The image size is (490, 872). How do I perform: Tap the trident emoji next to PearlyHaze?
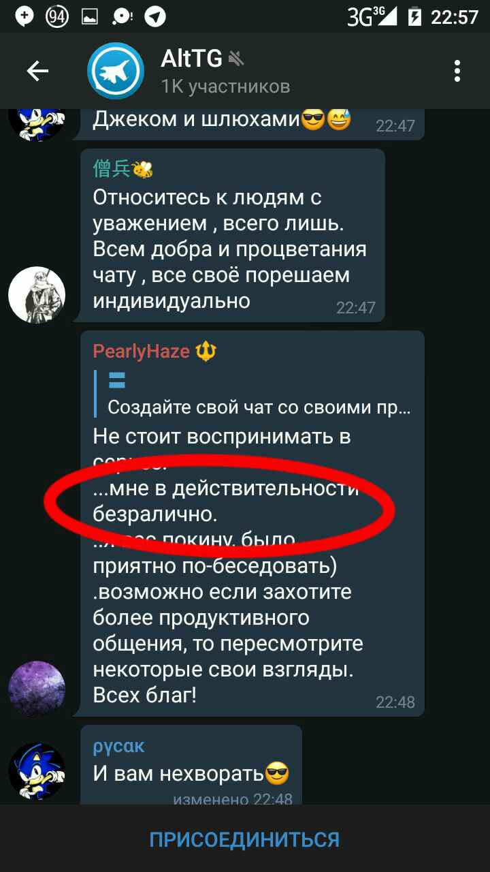coord(206,352)
